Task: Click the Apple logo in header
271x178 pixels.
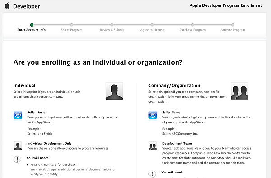Action: click(x=7, y=6)
